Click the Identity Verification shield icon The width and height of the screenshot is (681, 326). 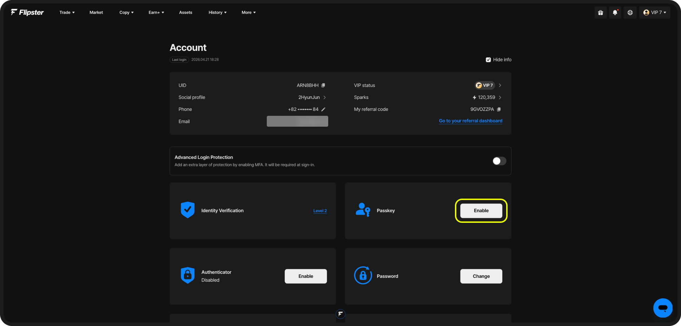point(188,210)
